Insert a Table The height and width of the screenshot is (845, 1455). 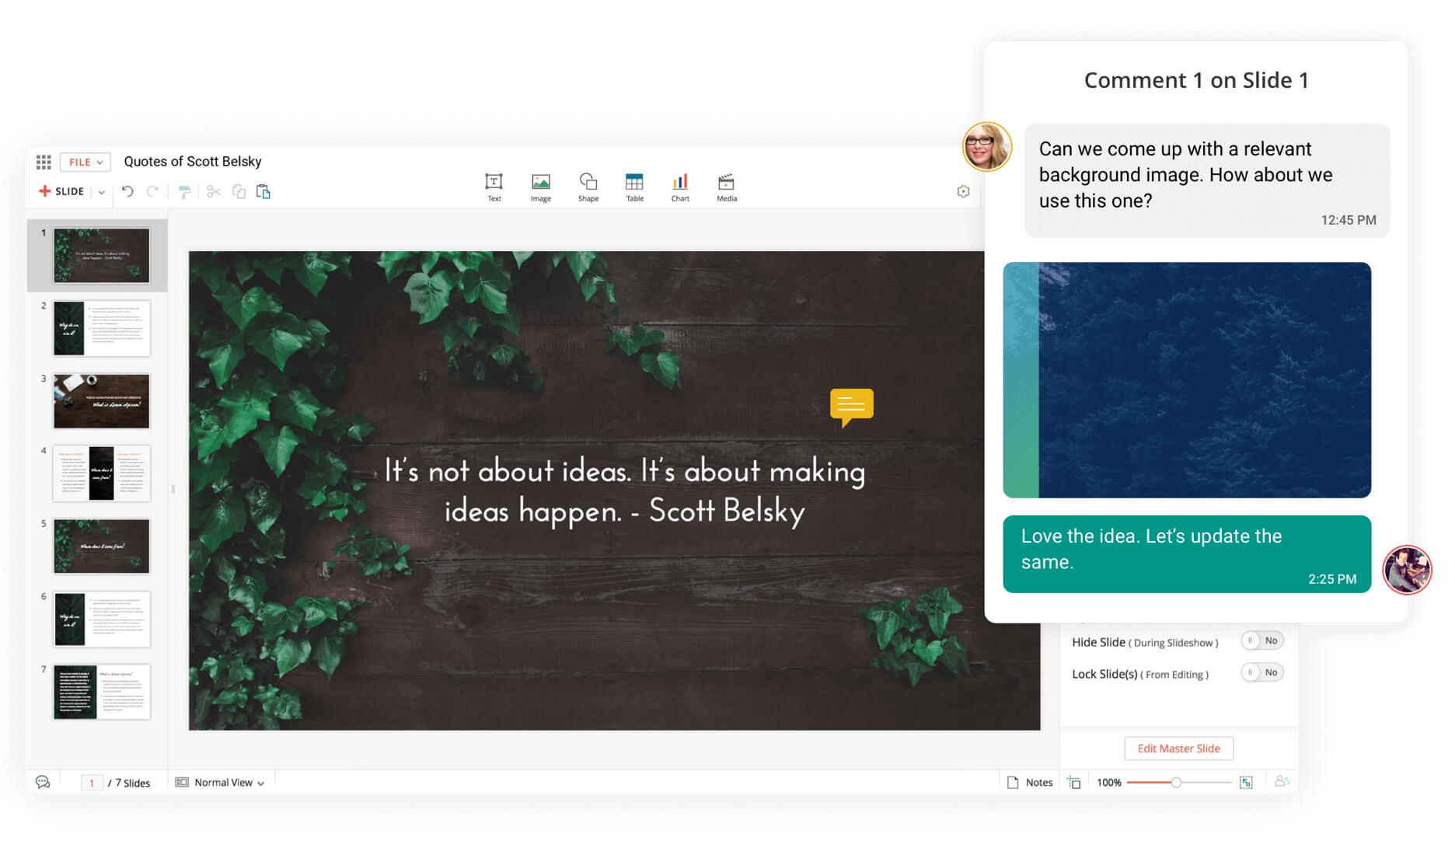click(634, 187)
